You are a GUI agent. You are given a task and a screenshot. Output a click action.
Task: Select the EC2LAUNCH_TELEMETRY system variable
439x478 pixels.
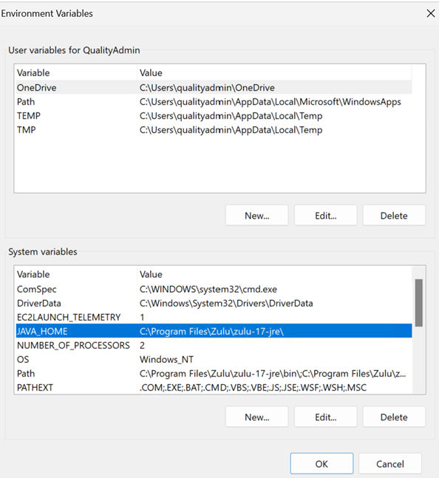[x=214, y=317]
